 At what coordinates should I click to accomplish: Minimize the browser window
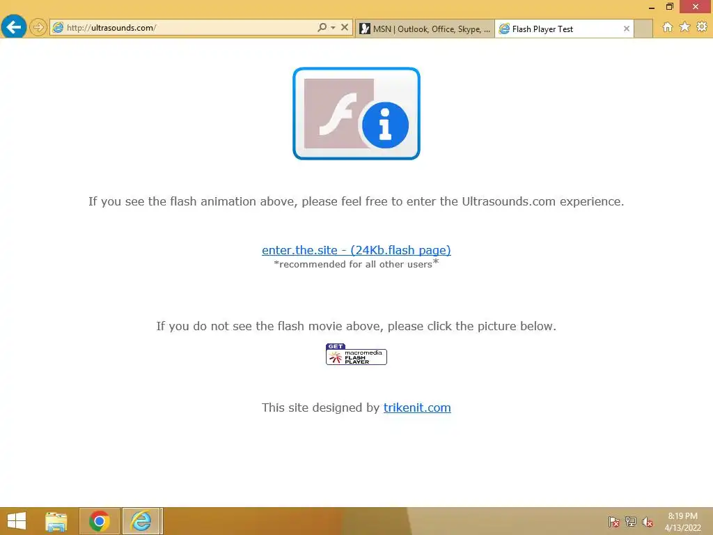pyautogui.click(x=651, y=7)
